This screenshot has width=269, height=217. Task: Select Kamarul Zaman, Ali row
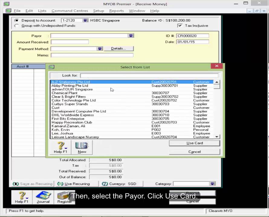[x=132, y=126]
